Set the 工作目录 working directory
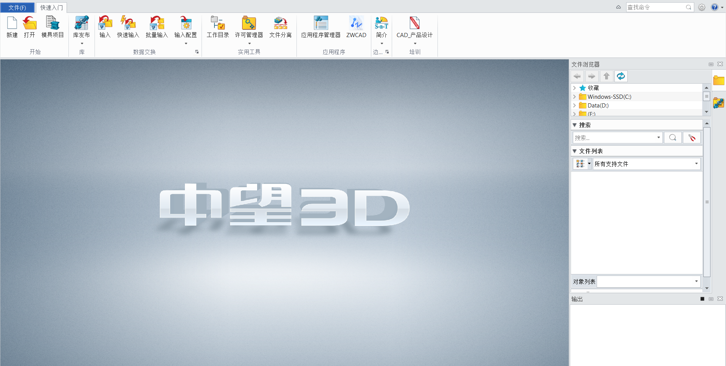Image resolution: width=726 pixels, height=366 pixels. click(x=218, y=23)
